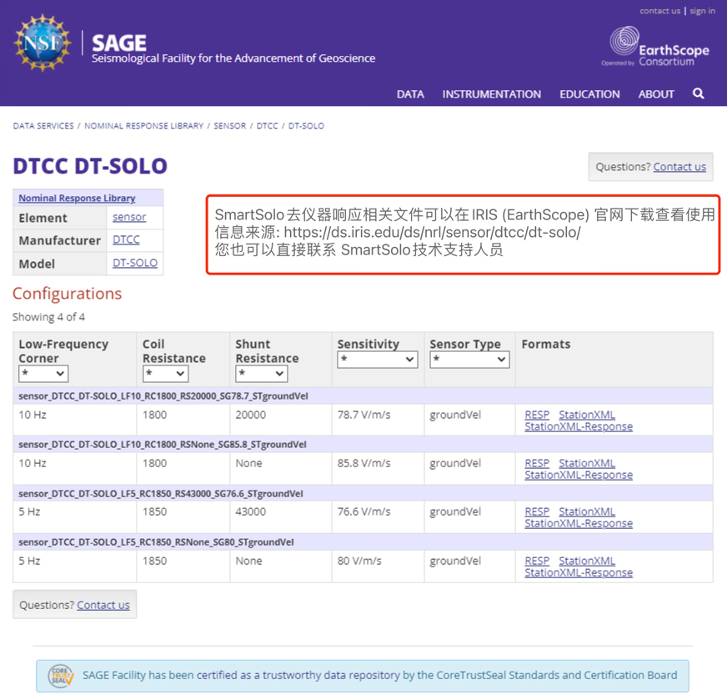Click the 'sensor' element link

pyautogui.click(x=129, y=217)
